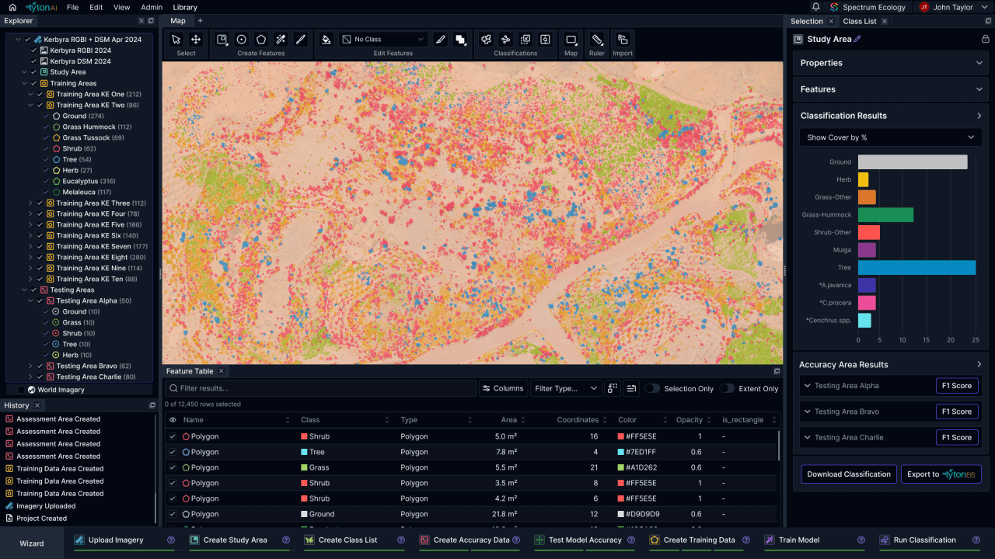Select the Ruler tool

(597, 40)
